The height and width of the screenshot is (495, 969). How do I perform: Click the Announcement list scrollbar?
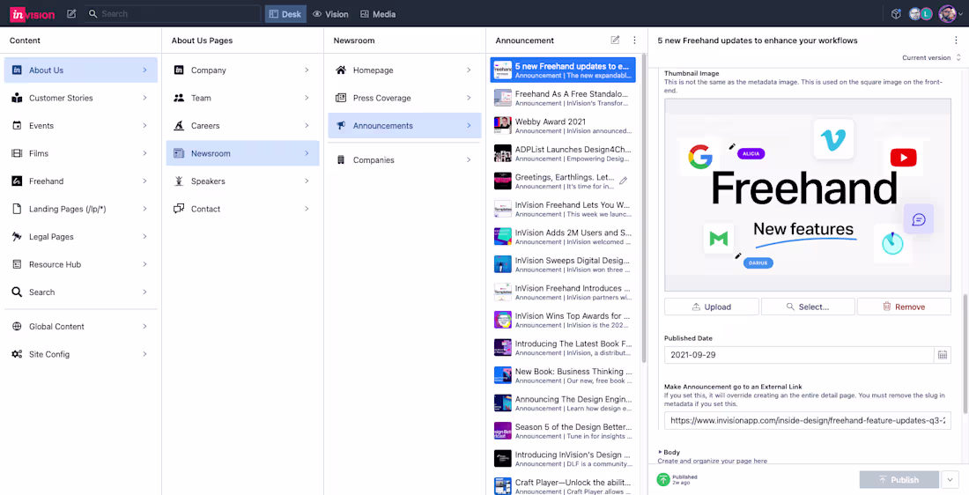pyautogui.click(x=643, y=207)
